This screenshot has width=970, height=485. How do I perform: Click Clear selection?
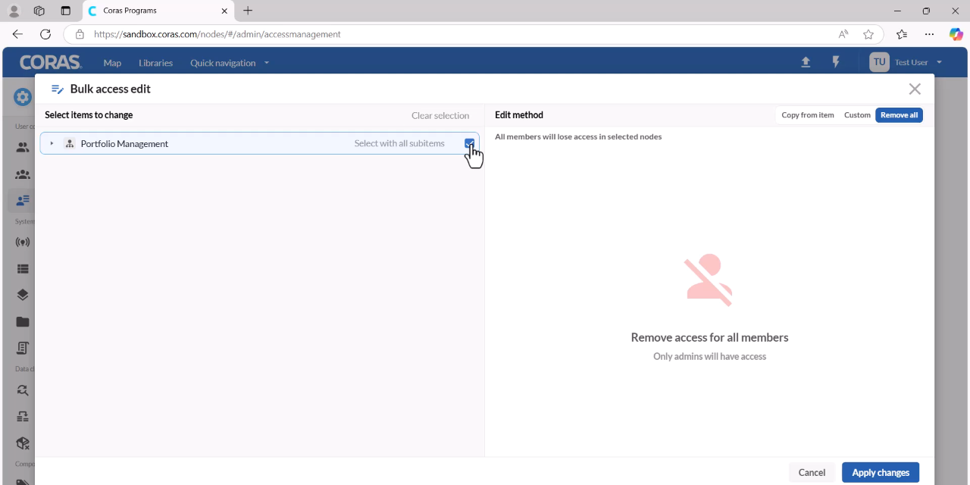click(440, 115)
